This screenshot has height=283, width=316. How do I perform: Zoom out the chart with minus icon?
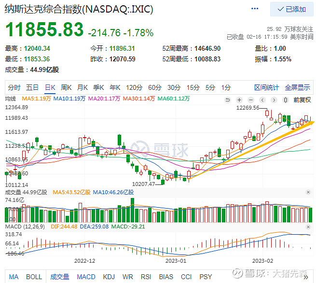click(251, 100)
